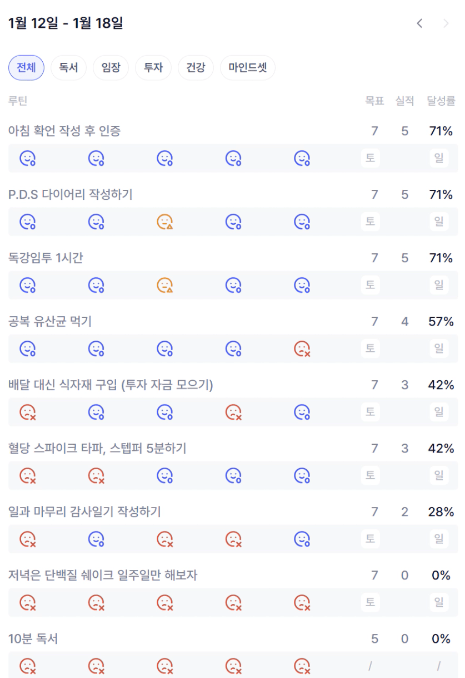Screen dimensions: 465x678
Task: Go to previous week with left chevron
Action: click(420, 23)
